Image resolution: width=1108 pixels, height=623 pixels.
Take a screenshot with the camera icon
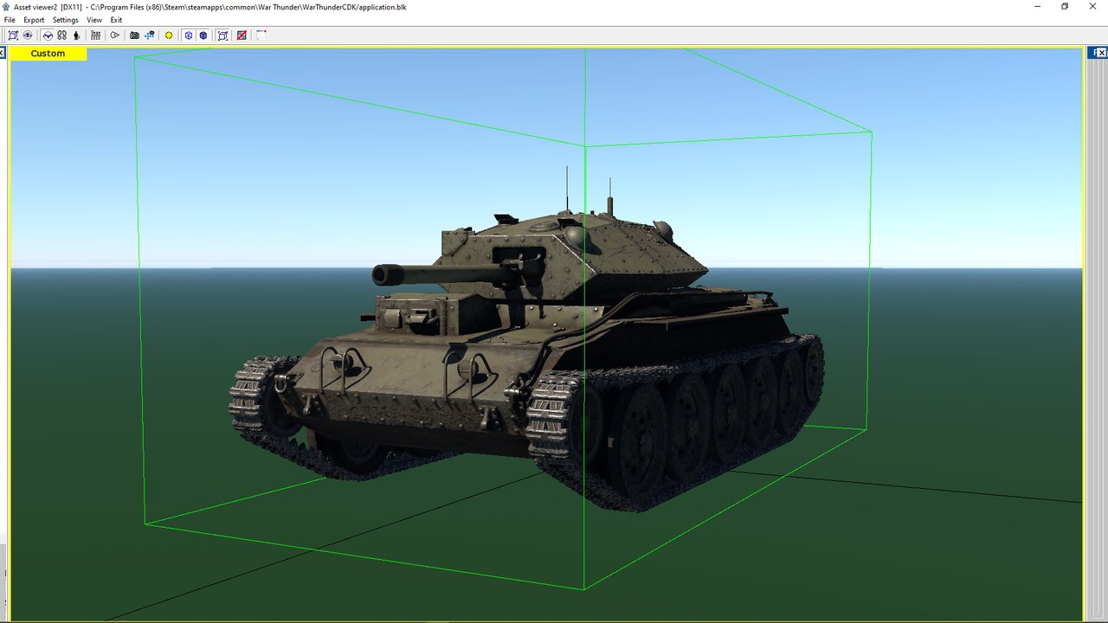coord(134,35)
